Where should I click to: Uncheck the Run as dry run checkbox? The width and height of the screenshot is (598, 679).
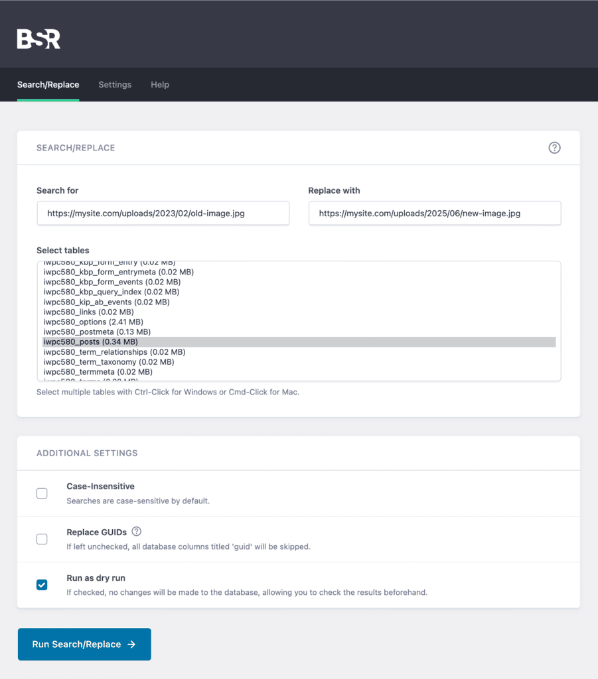42,585
